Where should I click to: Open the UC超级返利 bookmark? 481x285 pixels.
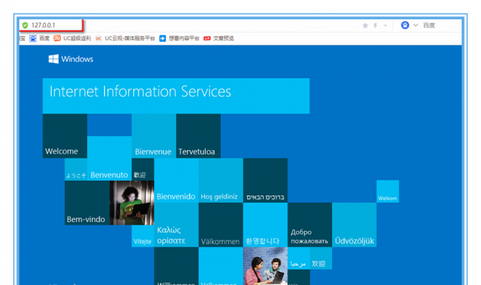pos(73,38)
